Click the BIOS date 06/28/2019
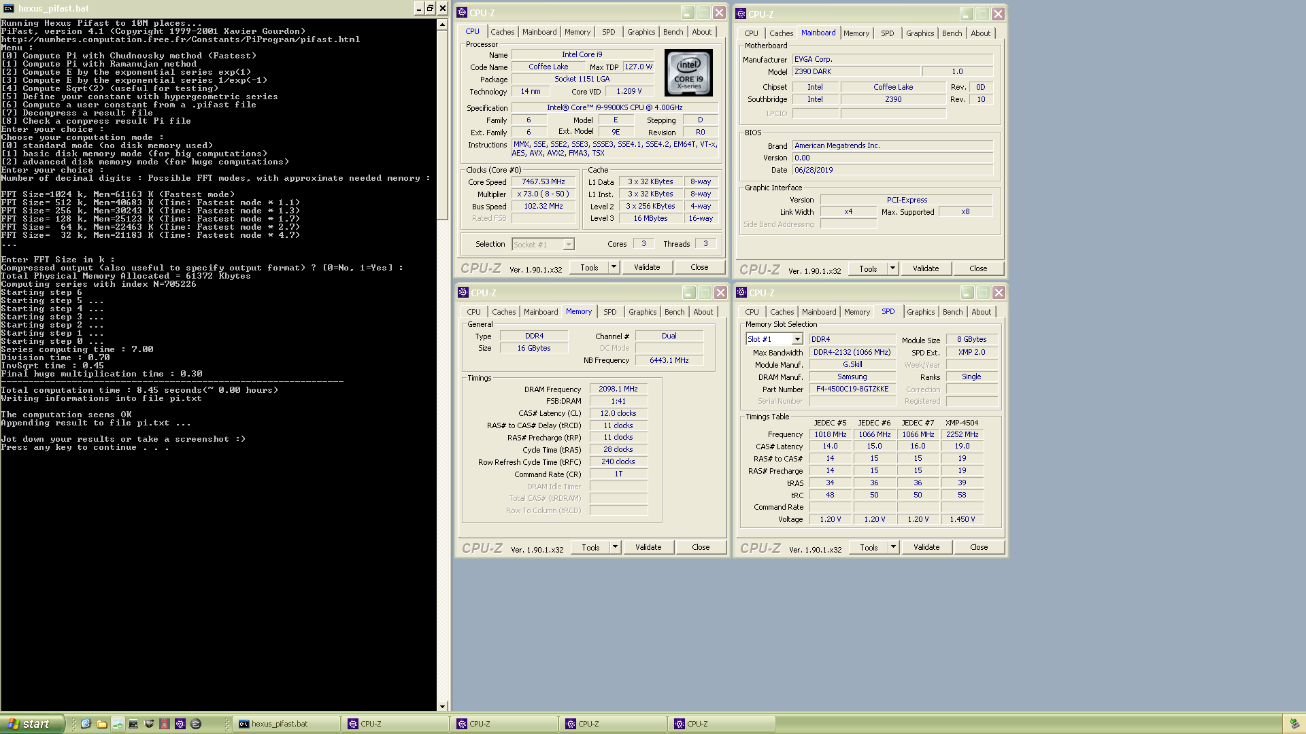Viewport: 1306px width, 734px height. 892,170
